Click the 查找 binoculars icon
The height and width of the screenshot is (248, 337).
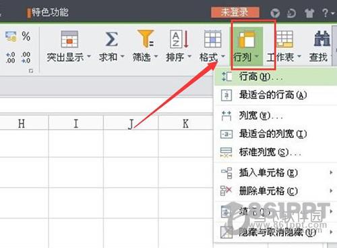(322, 39)
